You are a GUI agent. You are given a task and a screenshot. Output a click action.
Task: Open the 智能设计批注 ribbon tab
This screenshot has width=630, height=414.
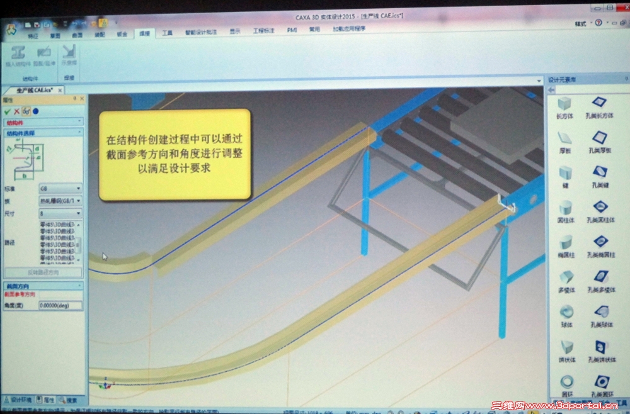200,32
